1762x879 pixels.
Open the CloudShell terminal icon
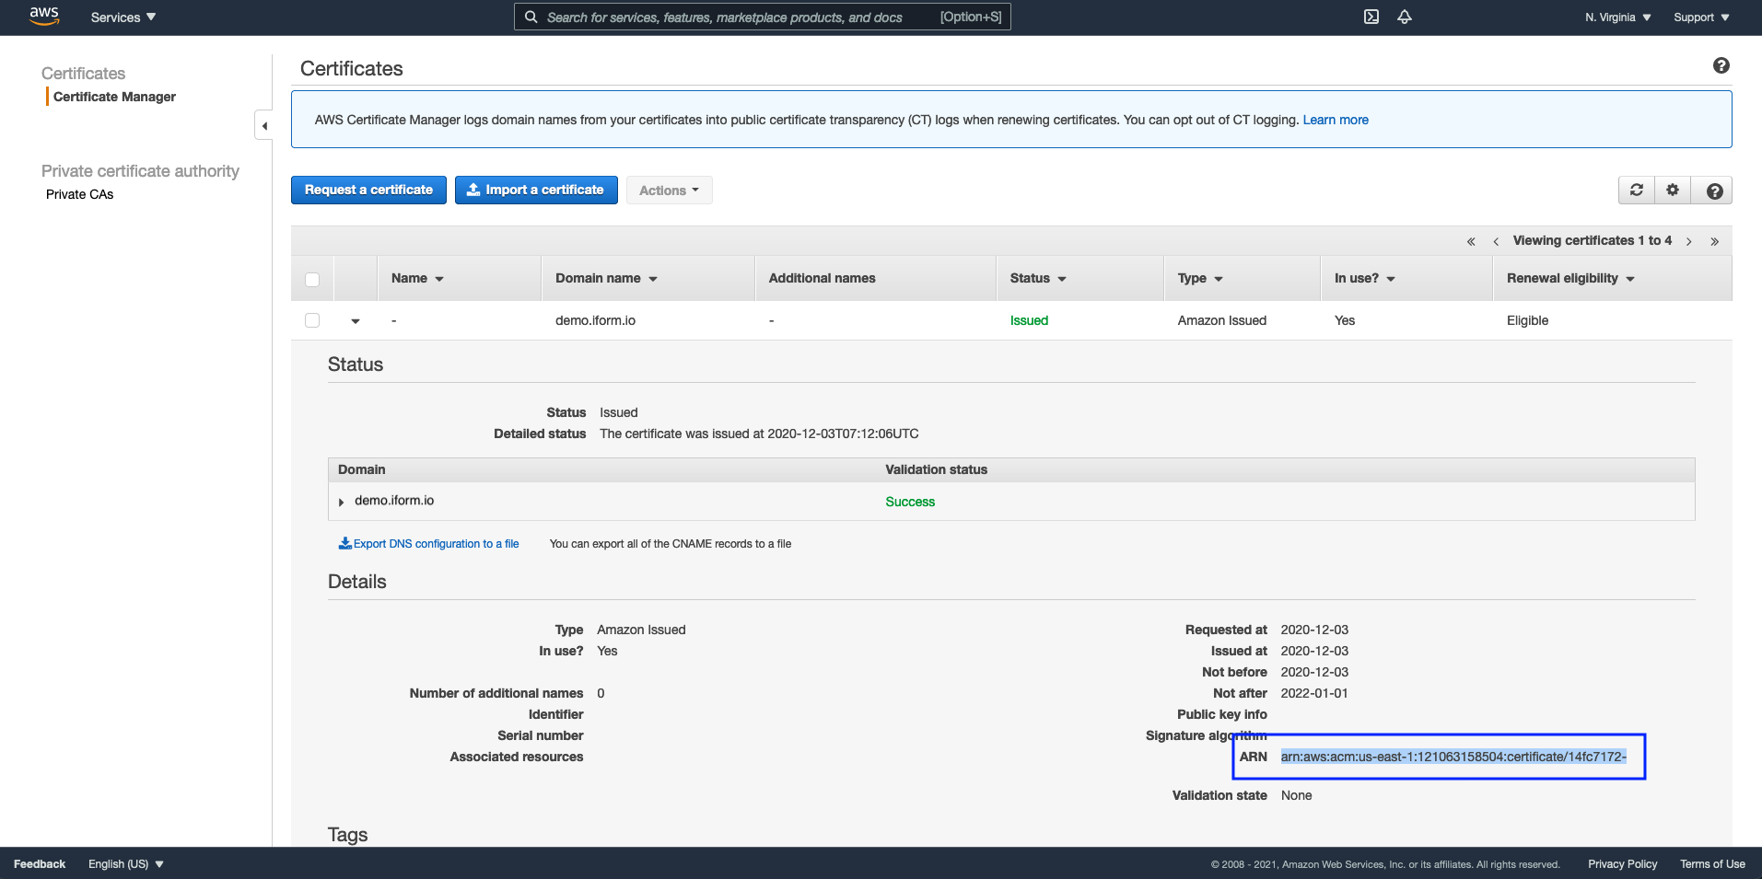(x=1371, y=17)
